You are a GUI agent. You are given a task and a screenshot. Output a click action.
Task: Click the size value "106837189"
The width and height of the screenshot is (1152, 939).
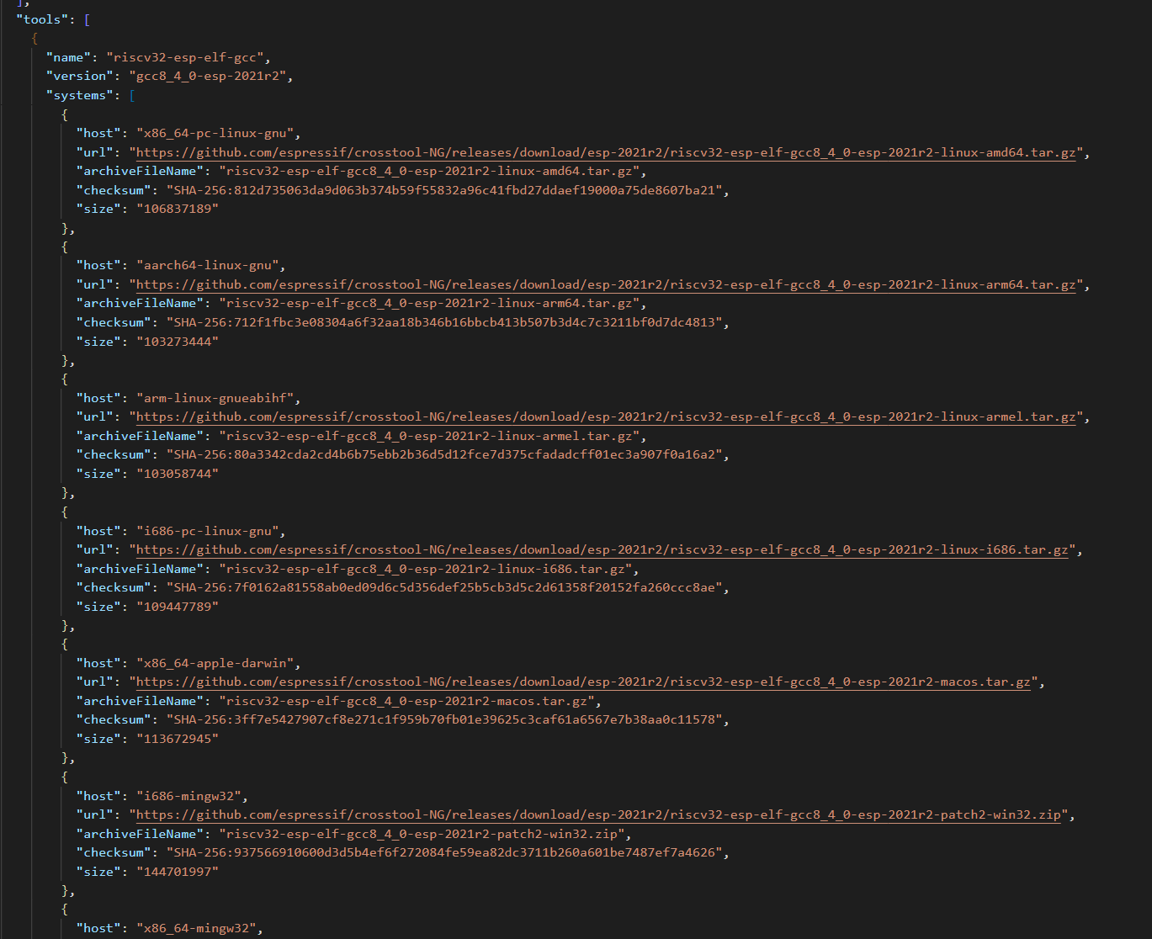coord(177,209)
